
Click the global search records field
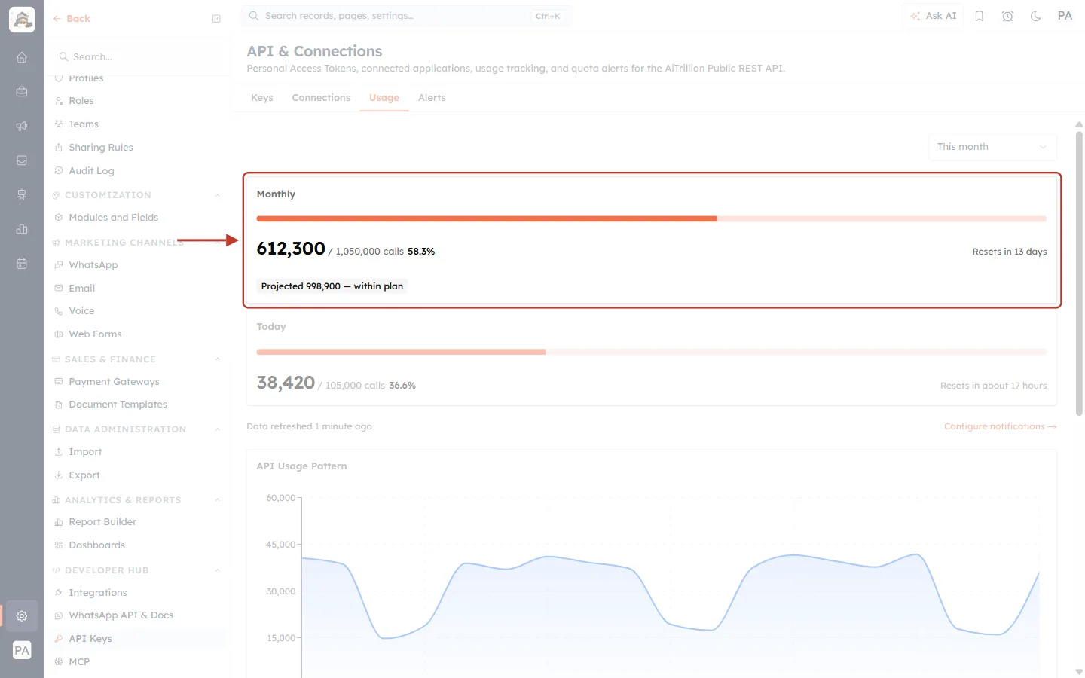[x=406, y=16]
